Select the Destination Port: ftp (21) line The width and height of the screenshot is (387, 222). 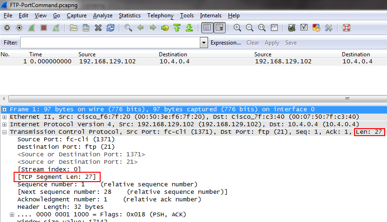click(x=66, y=147)
